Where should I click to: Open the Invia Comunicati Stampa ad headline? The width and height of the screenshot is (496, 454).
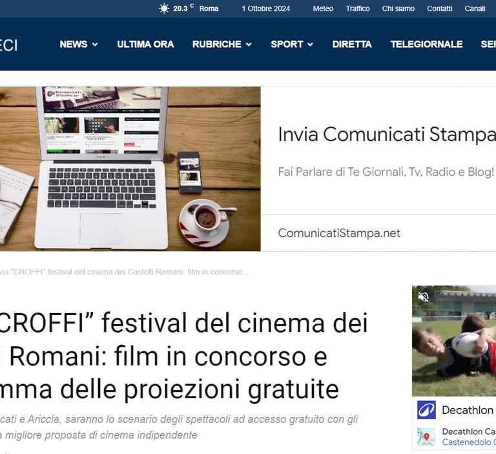point(387,134)
